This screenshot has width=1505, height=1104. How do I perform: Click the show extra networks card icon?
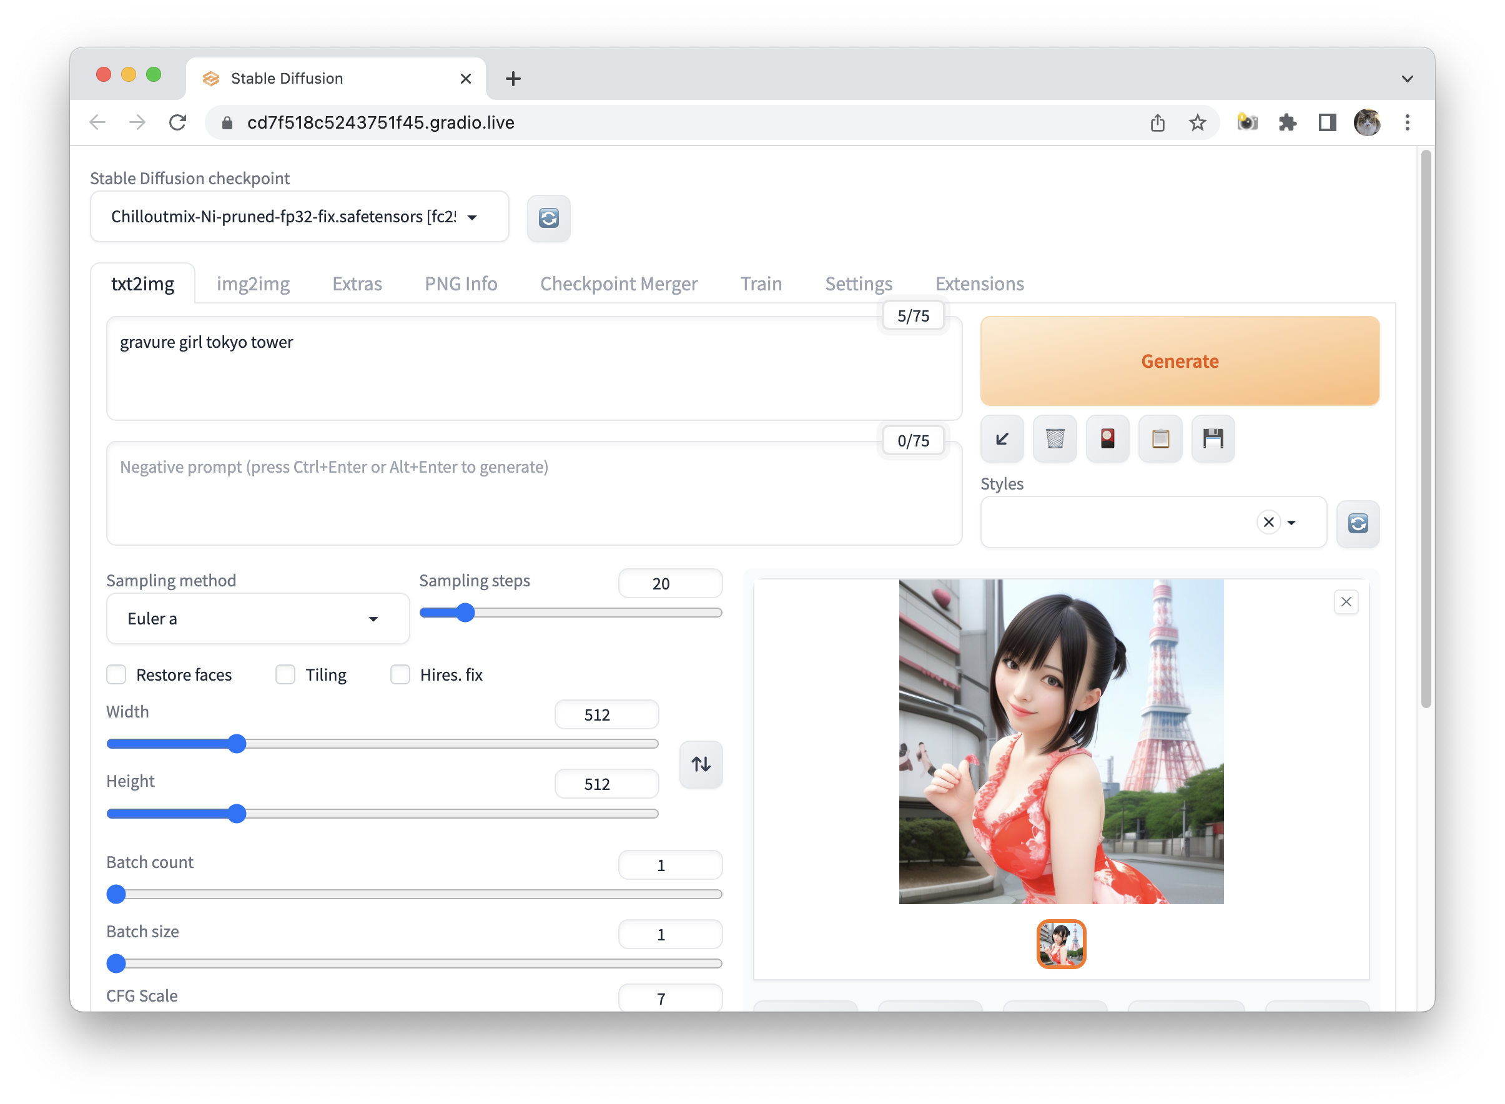pyautogui.click(x=1107, y=439)
